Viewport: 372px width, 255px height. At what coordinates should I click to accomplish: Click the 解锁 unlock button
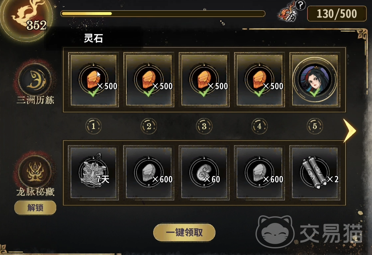[35, 208]
